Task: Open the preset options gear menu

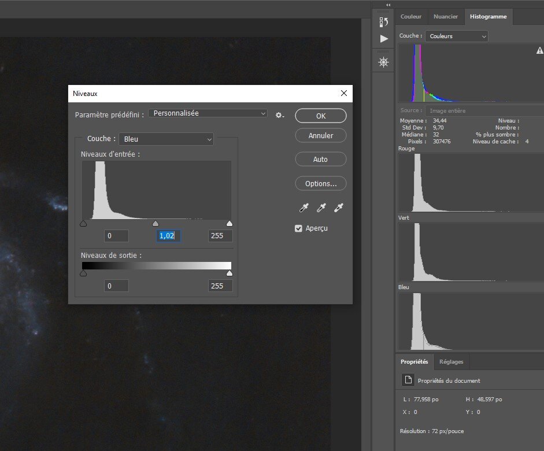Action: 280,115
